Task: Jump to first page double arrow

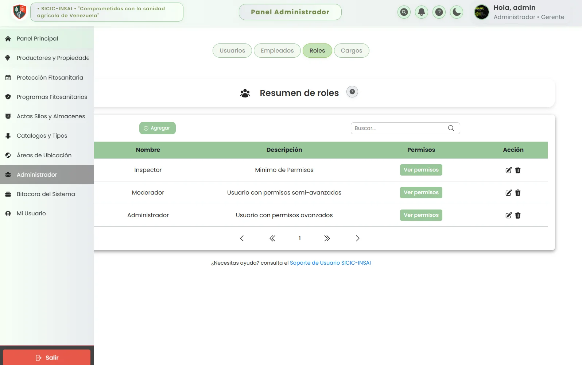Action: (272, 238)
